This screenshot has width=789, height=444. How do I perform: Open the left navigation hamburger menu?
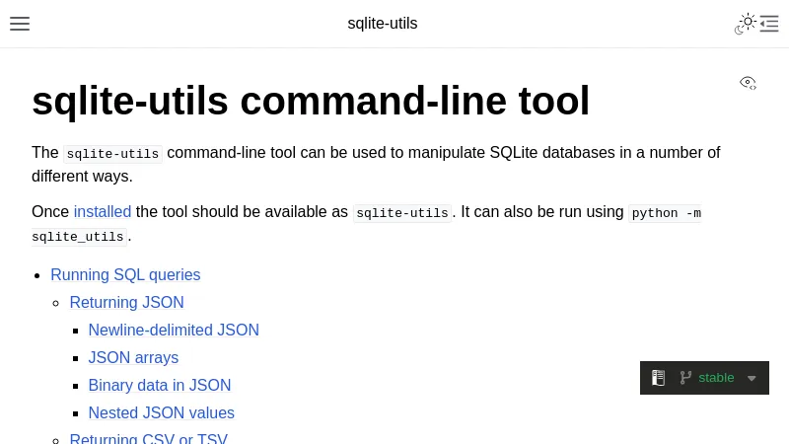pyautogui.click(x=20, y=24)
